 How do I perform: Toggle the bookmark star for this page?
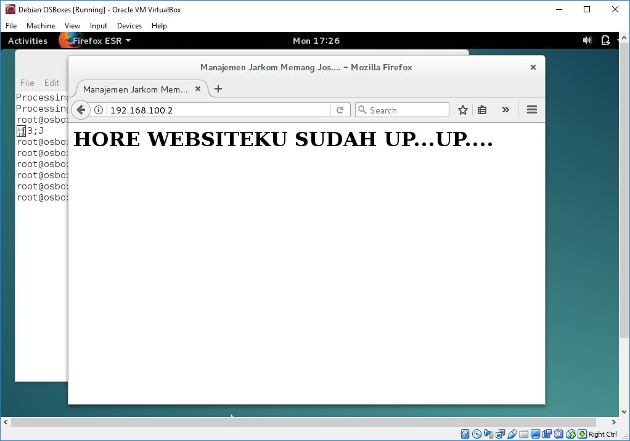462,109
